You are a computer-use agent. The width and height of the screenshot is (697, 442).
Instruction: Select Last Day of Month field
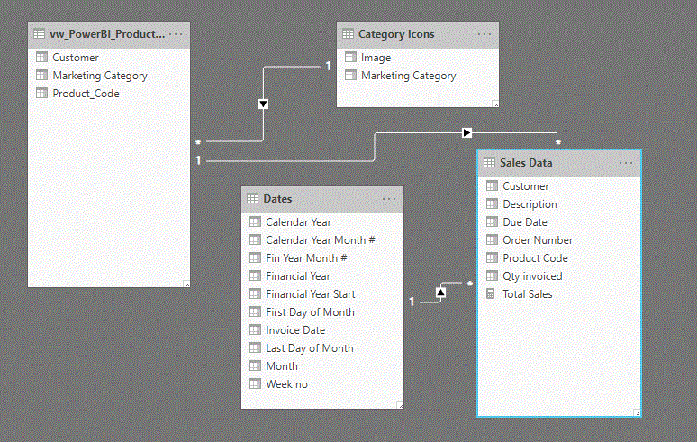coord(322,348)
